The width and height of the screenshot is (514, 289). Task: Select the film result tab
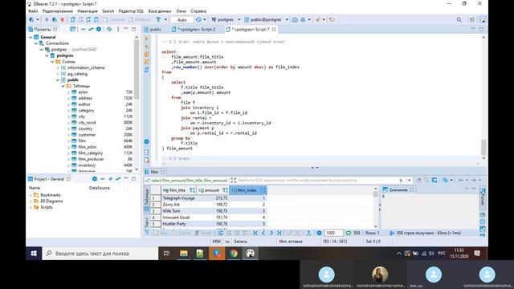pos(154,172)
